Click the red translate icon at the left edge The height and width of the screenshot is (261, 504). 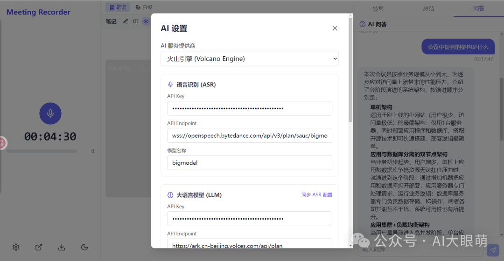(2, 143)
